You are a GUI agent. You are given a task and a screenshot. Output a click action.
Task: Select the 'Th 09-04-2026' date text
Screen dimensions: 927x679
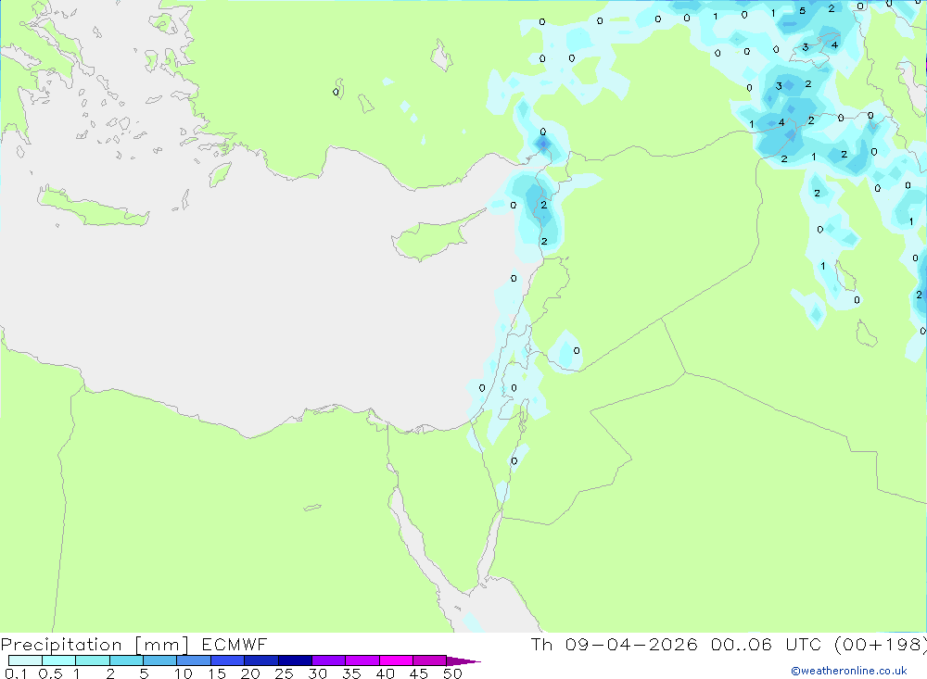[x=615, y=644]
